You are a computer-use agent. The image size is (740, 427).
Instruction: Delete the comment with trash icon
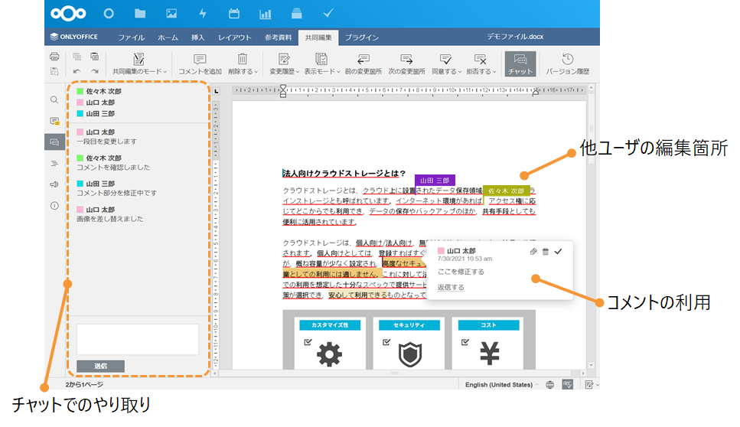click(546, 252)
